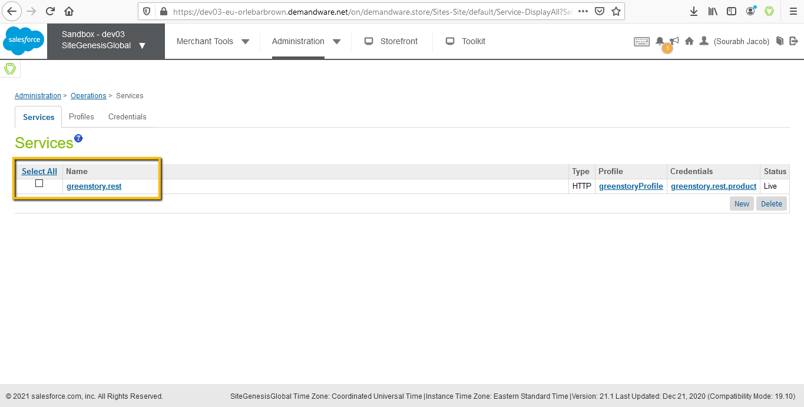This screenshot has height=407, width=804.
Task: Open the Merchant Tools menu
Action: [205, 41]
